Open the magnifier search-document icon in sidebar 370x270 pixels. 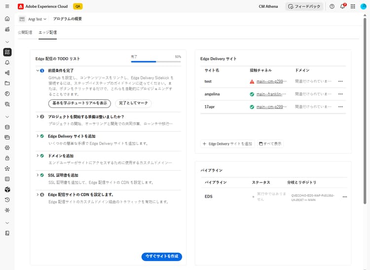coord(7,104)
